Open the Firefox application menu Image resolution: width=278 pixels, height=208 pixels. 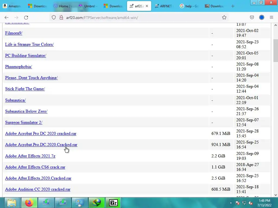[271, 17]
